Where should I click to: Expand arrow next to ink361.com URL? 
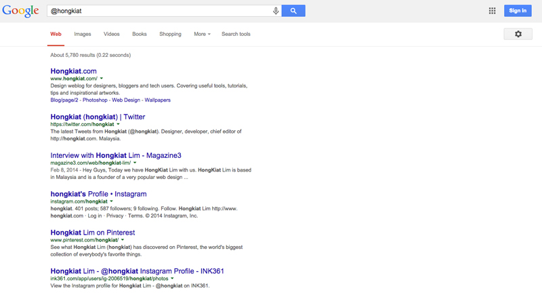click(172, 279)
